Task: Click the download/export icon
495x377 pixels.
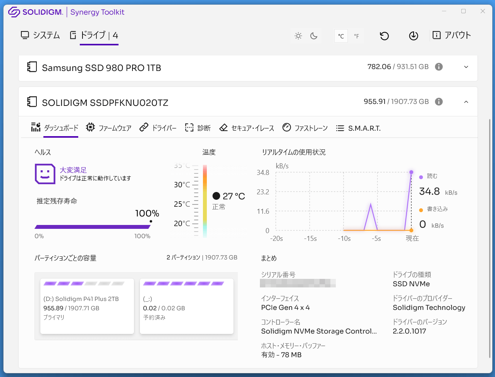Action: [x=414, y=36]
